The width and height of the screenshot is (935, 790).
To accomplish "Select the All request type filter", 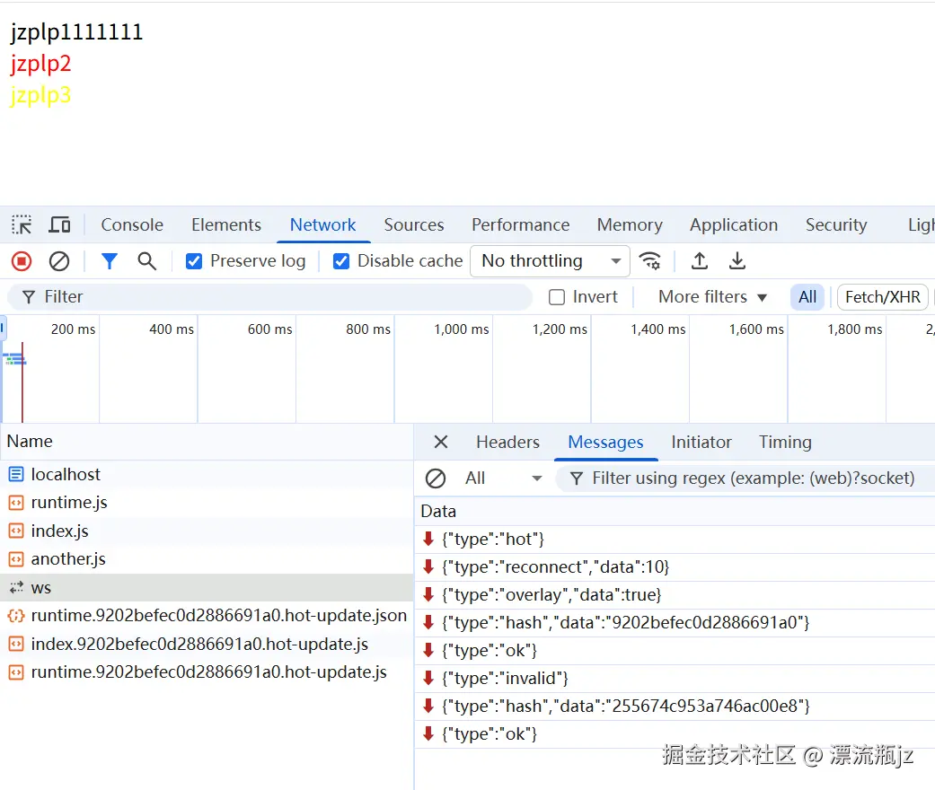I will click(x=807, y=297).
